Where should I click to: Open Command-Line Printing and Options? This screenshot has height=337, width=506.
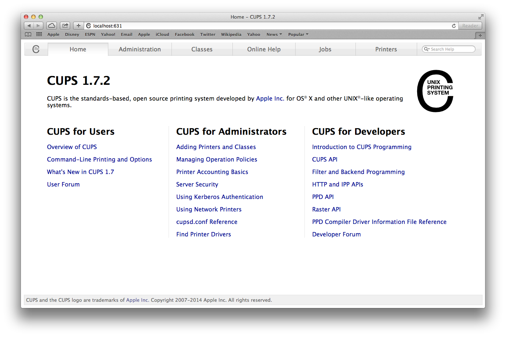pos(100,159)
